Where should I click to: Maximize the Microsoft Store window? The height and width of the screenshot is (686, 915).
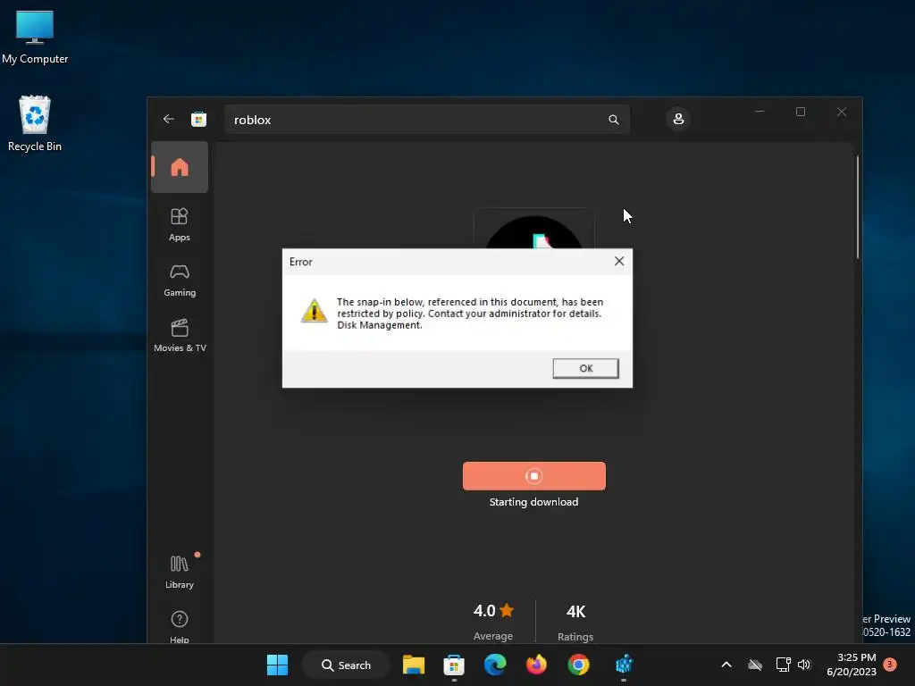click(801, 112)
